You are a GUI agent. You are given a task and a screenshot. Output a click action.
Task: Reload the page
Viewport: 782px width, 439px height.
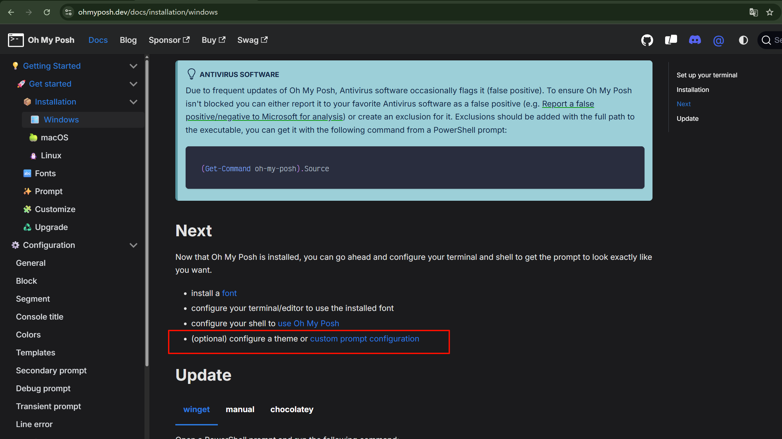[47, 12]
